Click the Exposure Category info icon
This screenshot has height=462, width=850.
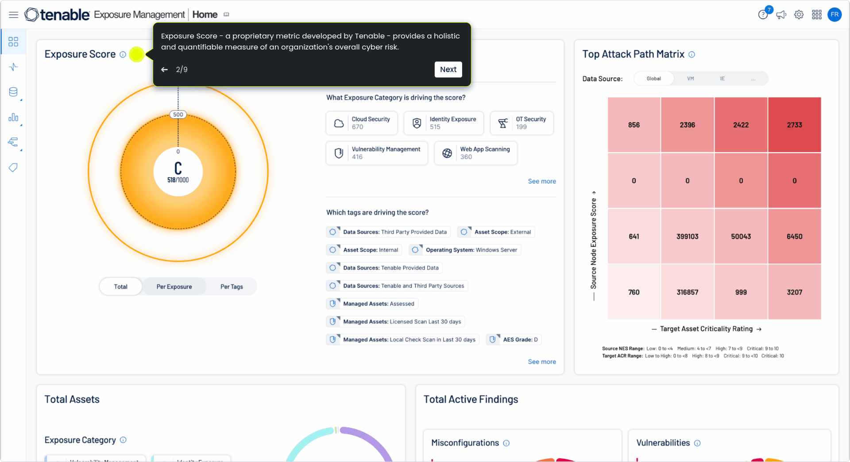(x=123, y=440)
